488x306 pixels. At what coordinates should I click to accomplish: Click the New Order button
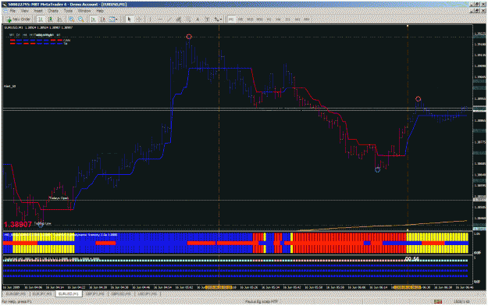click(19, 20)
